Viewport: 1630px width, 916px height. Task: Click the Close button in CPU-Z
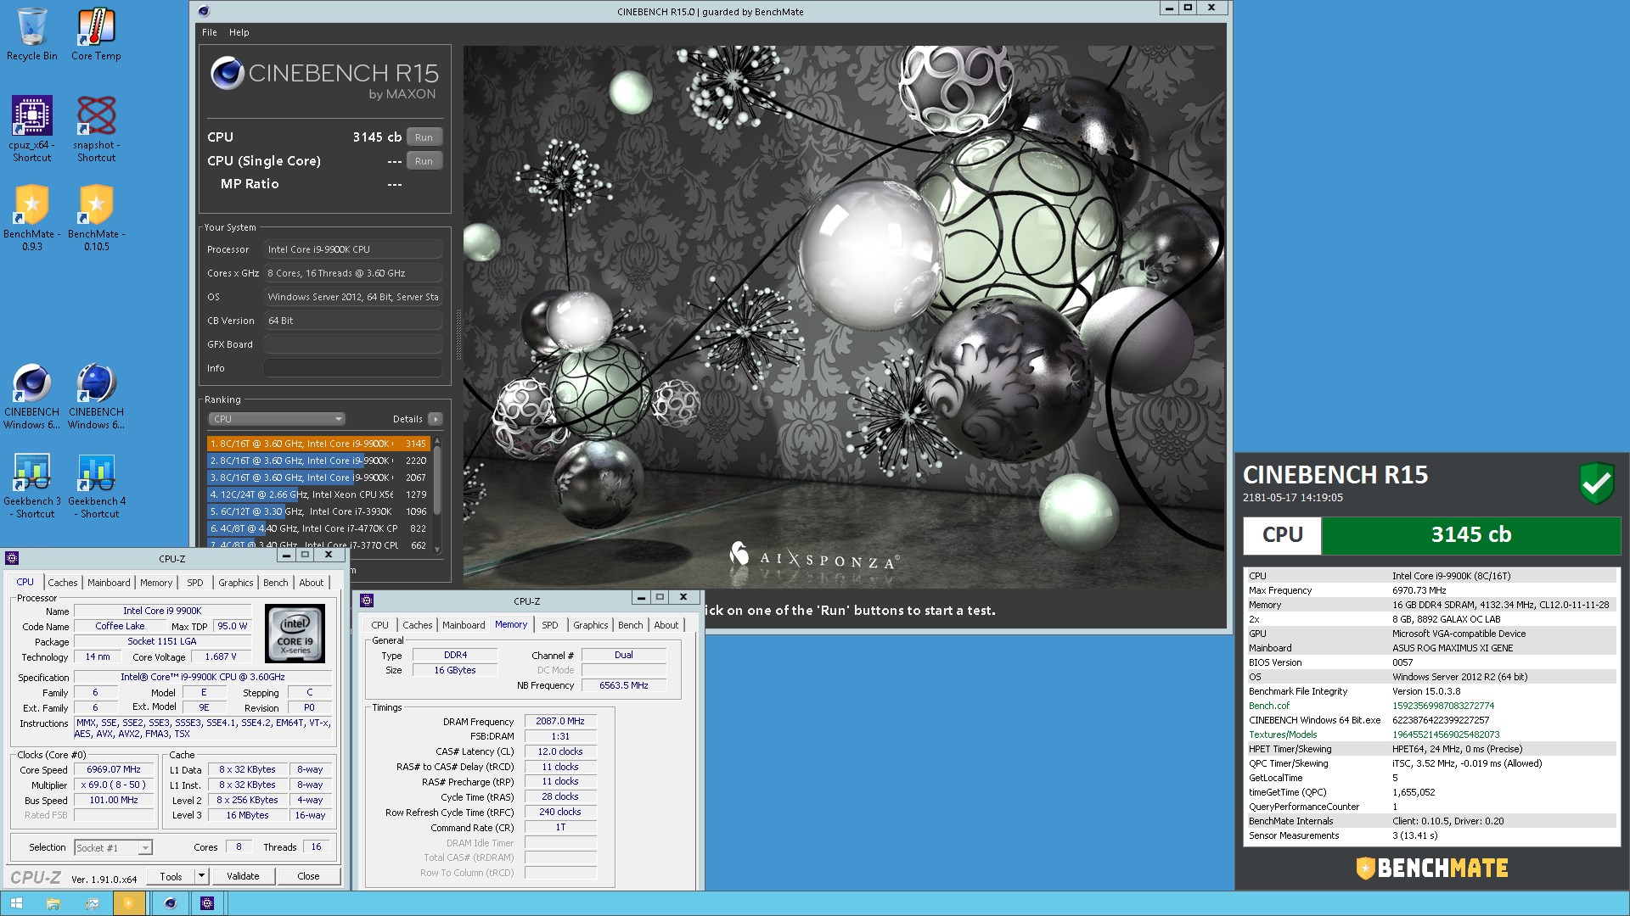(308, 876)
